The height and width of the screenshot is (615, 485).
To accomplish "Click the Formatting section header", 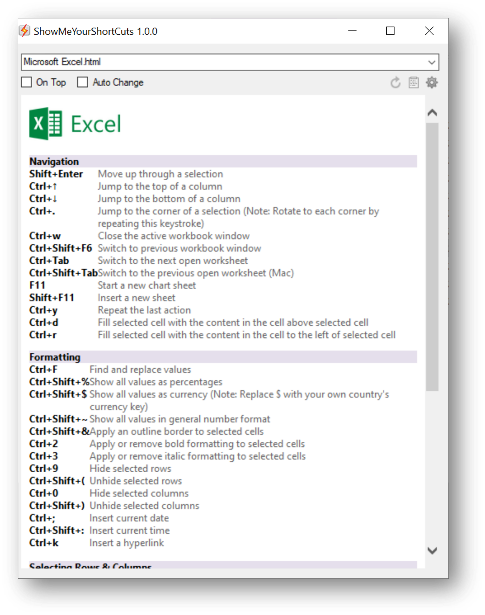I will pos(223,357).
